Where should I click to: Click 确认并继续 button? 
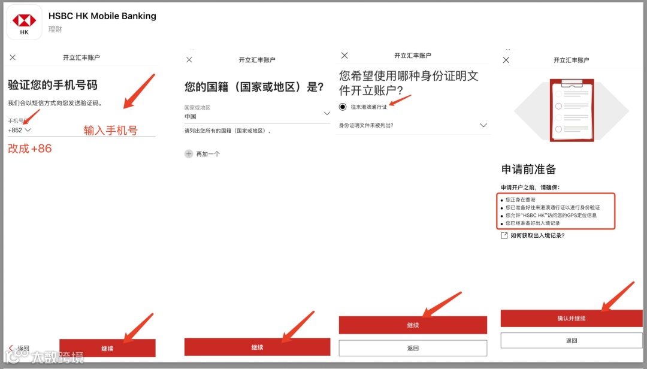572,318
